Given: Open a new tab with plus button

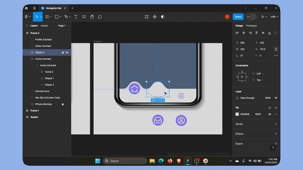Looking at the screenshot, I should pos(72,8).
